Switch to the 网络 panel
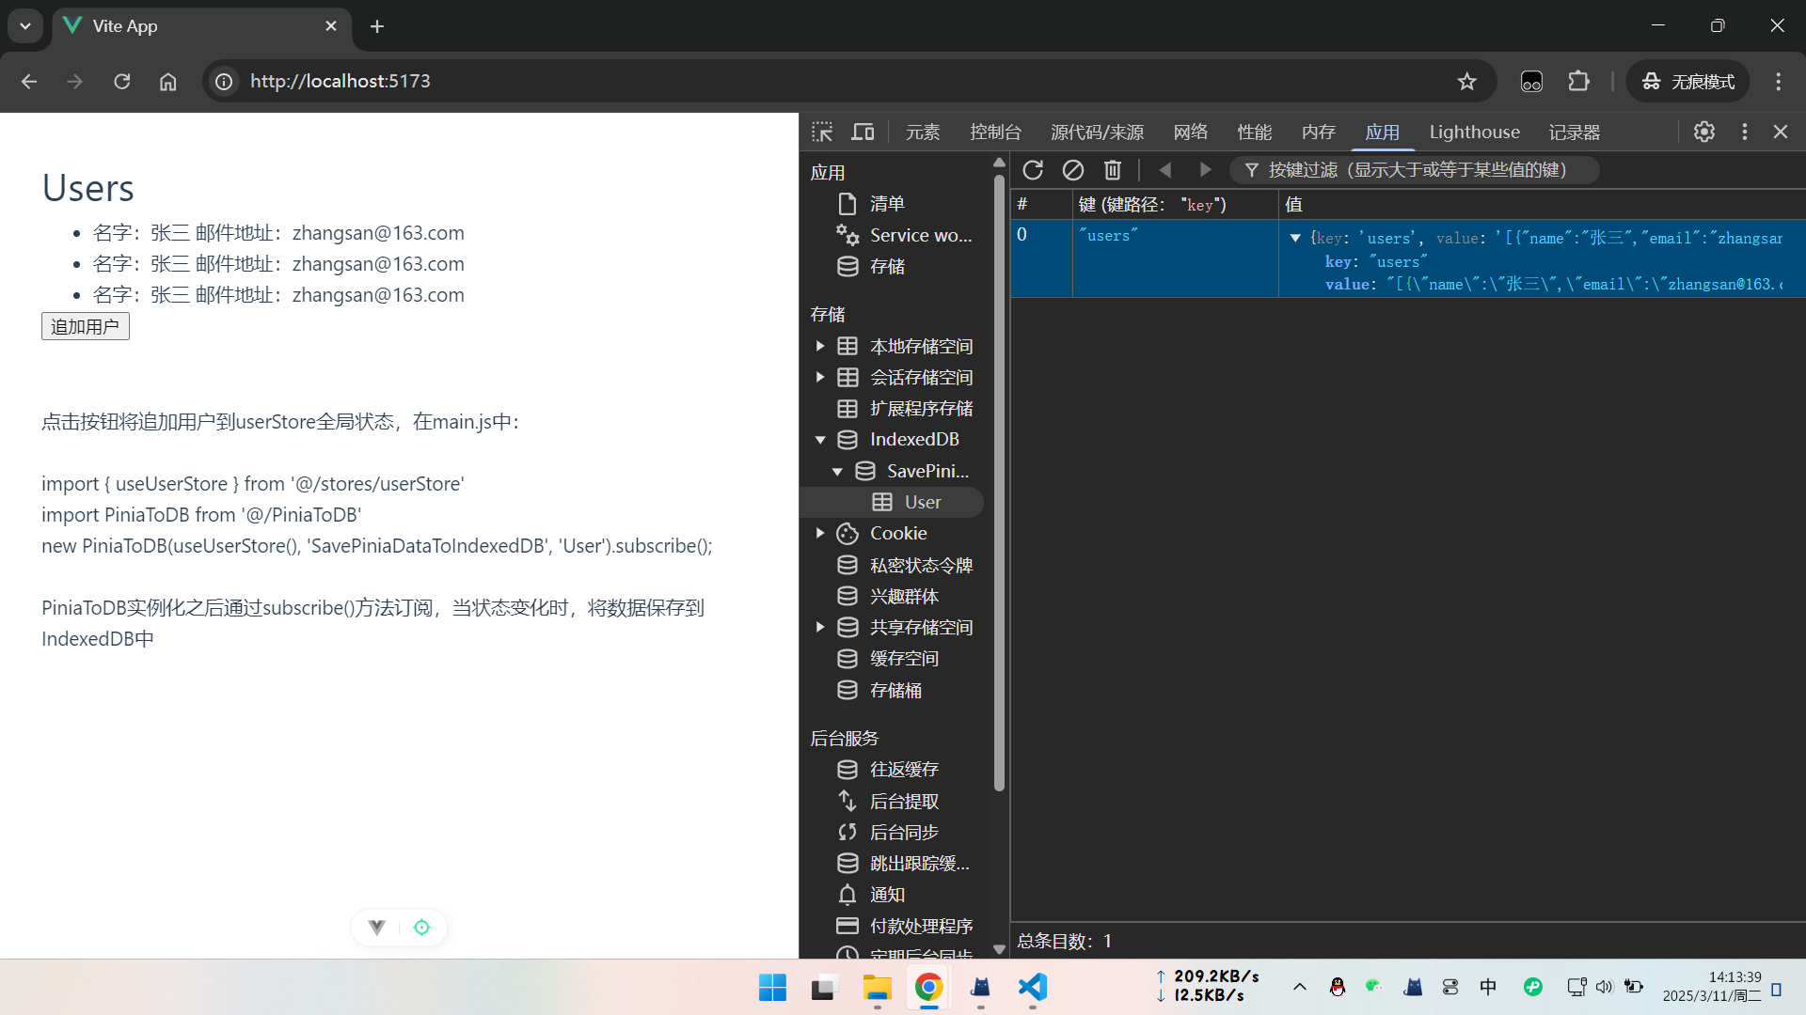The height and width of the screenshot is (1015, 1806). point(1189,132)
